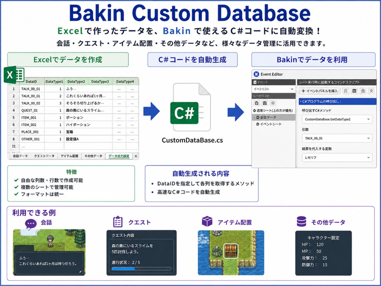Click the イベントパネルを挿入 button

[320, 91]
